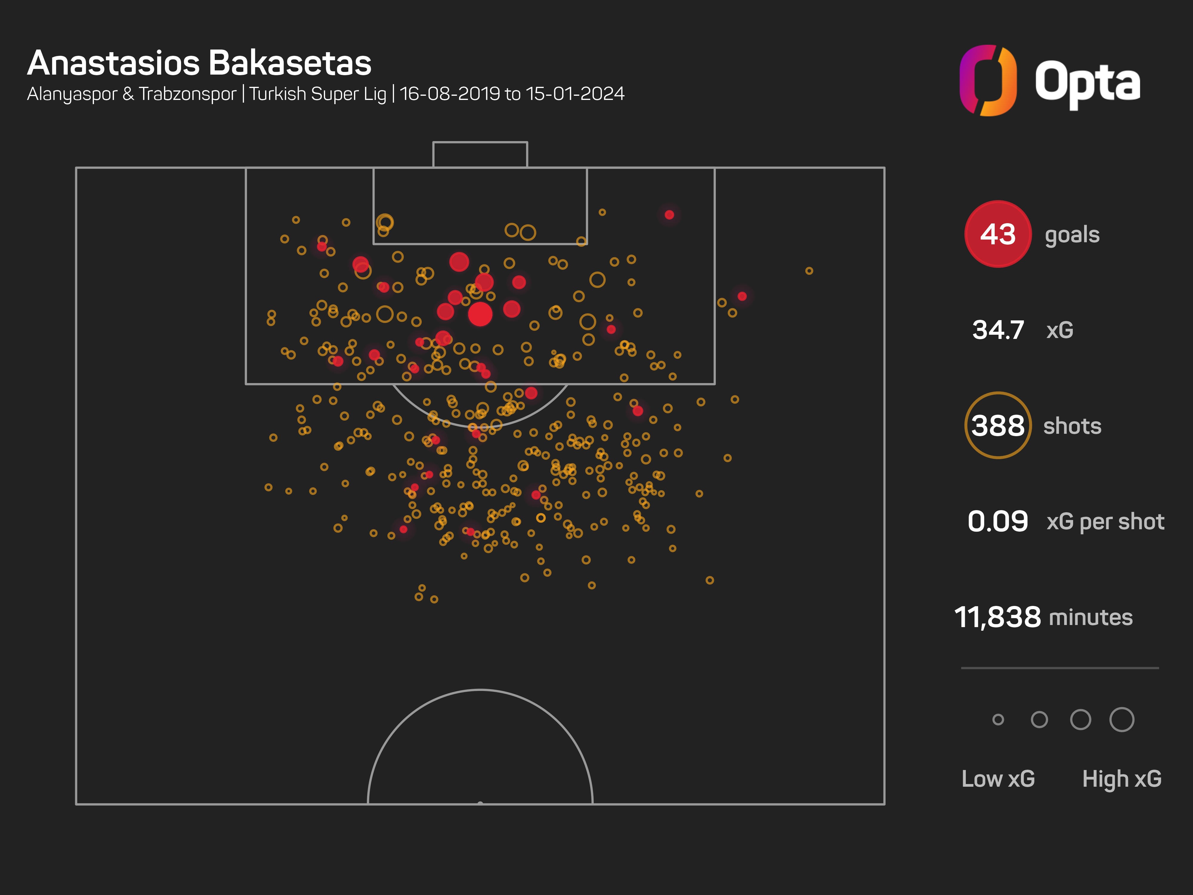Click the Low xG label

(998, 779)
